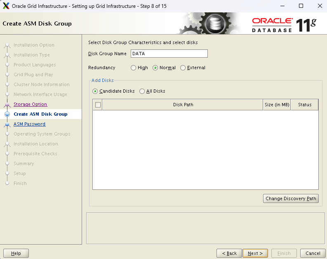
Task: Maximize the installer window
Action: coord(301,6)
